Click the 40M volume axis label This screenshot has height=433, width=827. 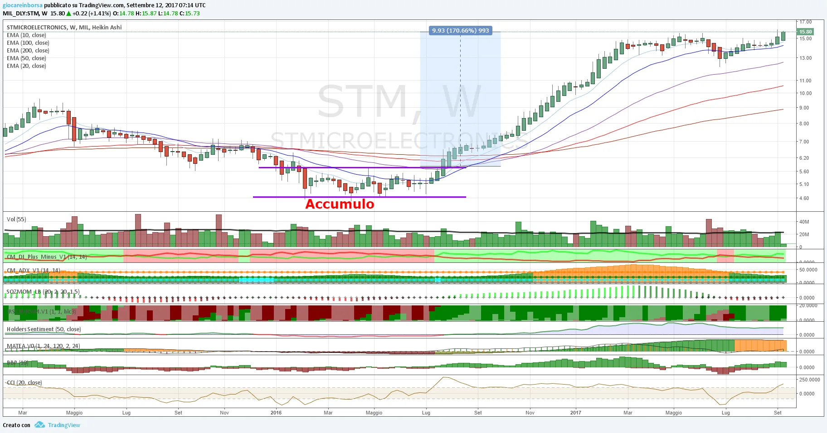coord(804,222)
